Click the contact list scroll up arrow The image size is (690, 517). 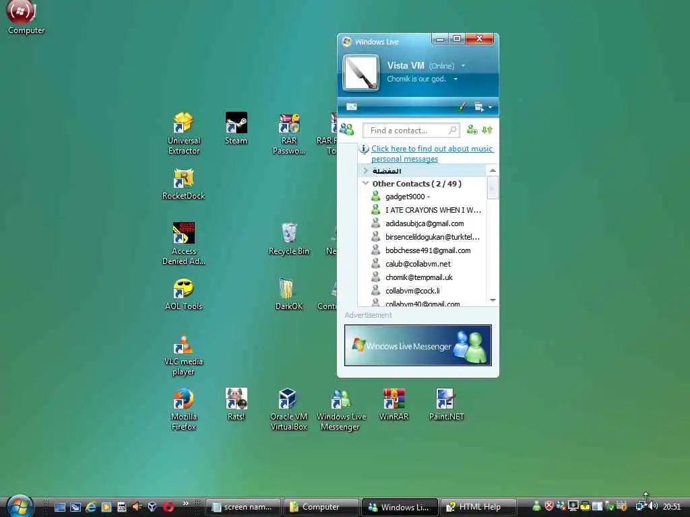point(493,170)
